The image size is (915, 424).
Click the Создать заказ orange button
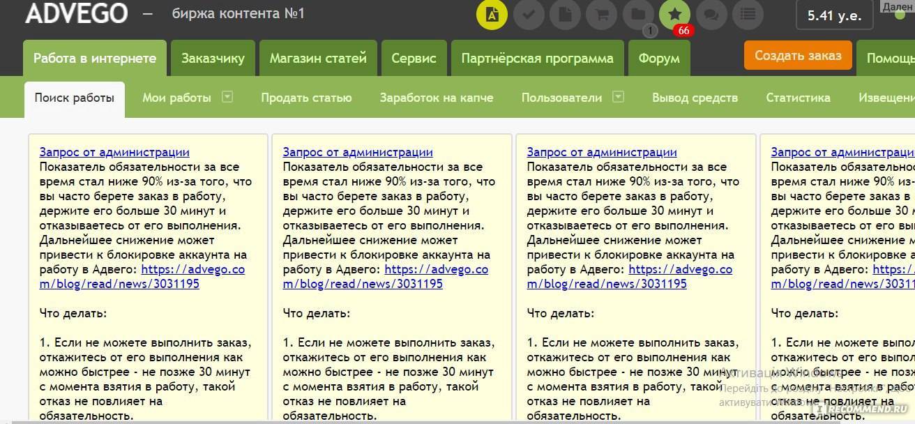(798, 55)
